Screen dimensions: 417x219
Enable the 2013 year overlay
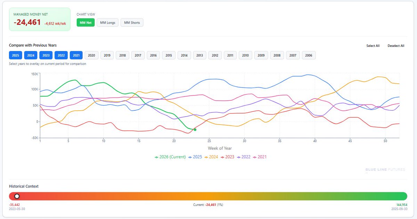point(199,55)
